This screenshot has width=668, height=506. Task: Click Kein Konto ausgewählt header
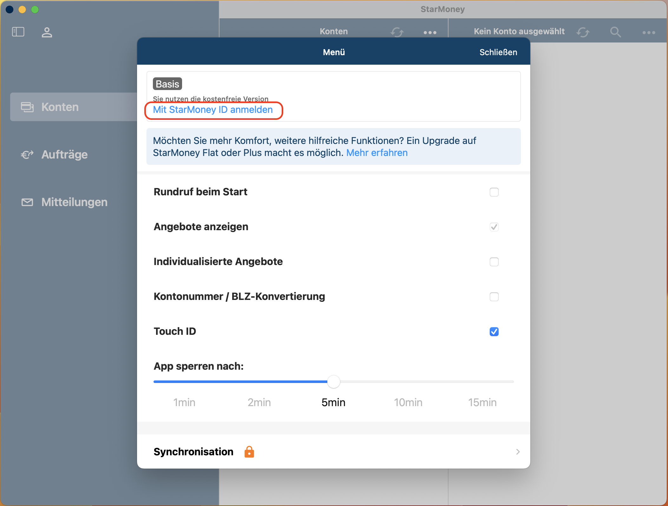519,31
